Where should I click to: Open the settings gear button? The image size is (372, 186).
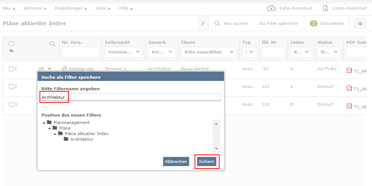pos(360,23)
